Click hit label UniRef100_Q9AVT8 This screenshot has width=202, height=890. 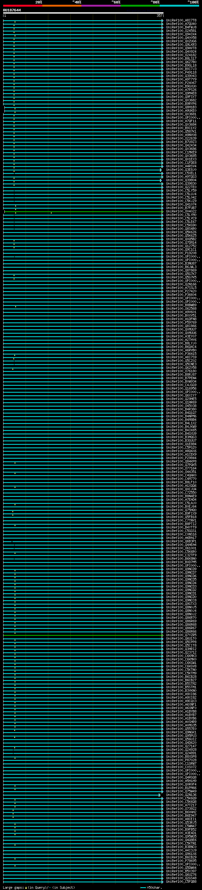pyautogui.click(x=181, y=48)
